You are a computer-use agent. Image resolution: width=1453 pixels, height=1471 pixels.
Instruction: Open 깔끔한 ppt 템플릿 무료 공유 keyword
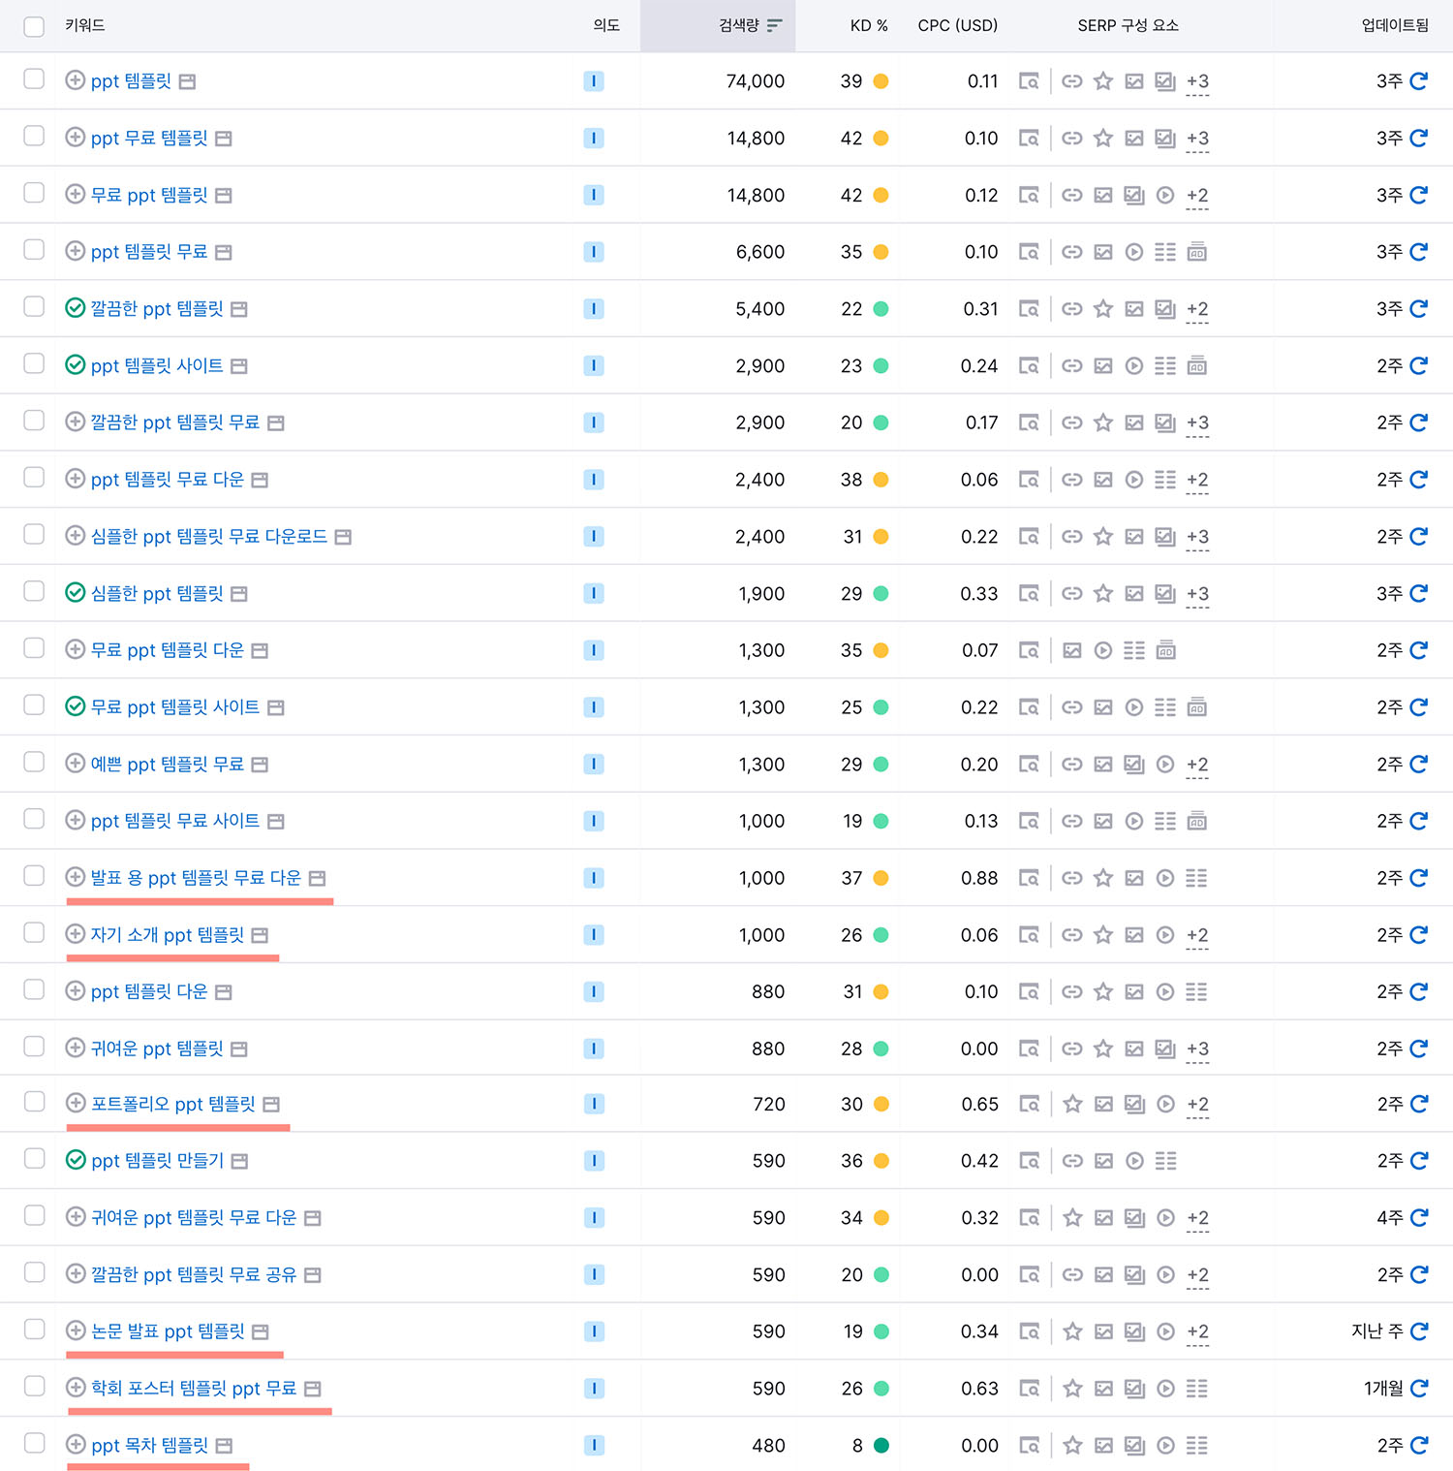coord(194,1274)
